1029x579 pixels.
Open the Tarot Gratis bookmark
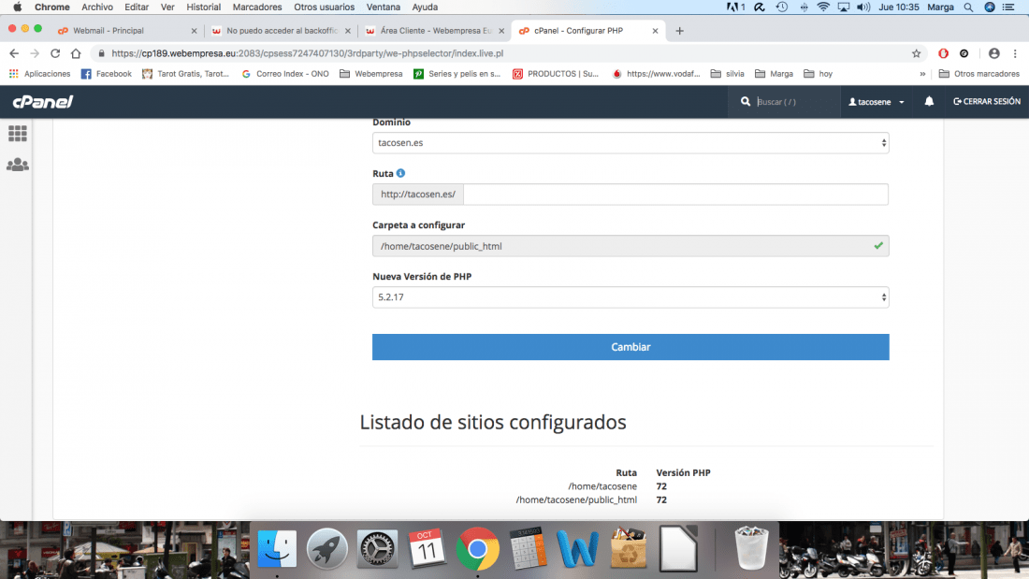coord(186,74)
